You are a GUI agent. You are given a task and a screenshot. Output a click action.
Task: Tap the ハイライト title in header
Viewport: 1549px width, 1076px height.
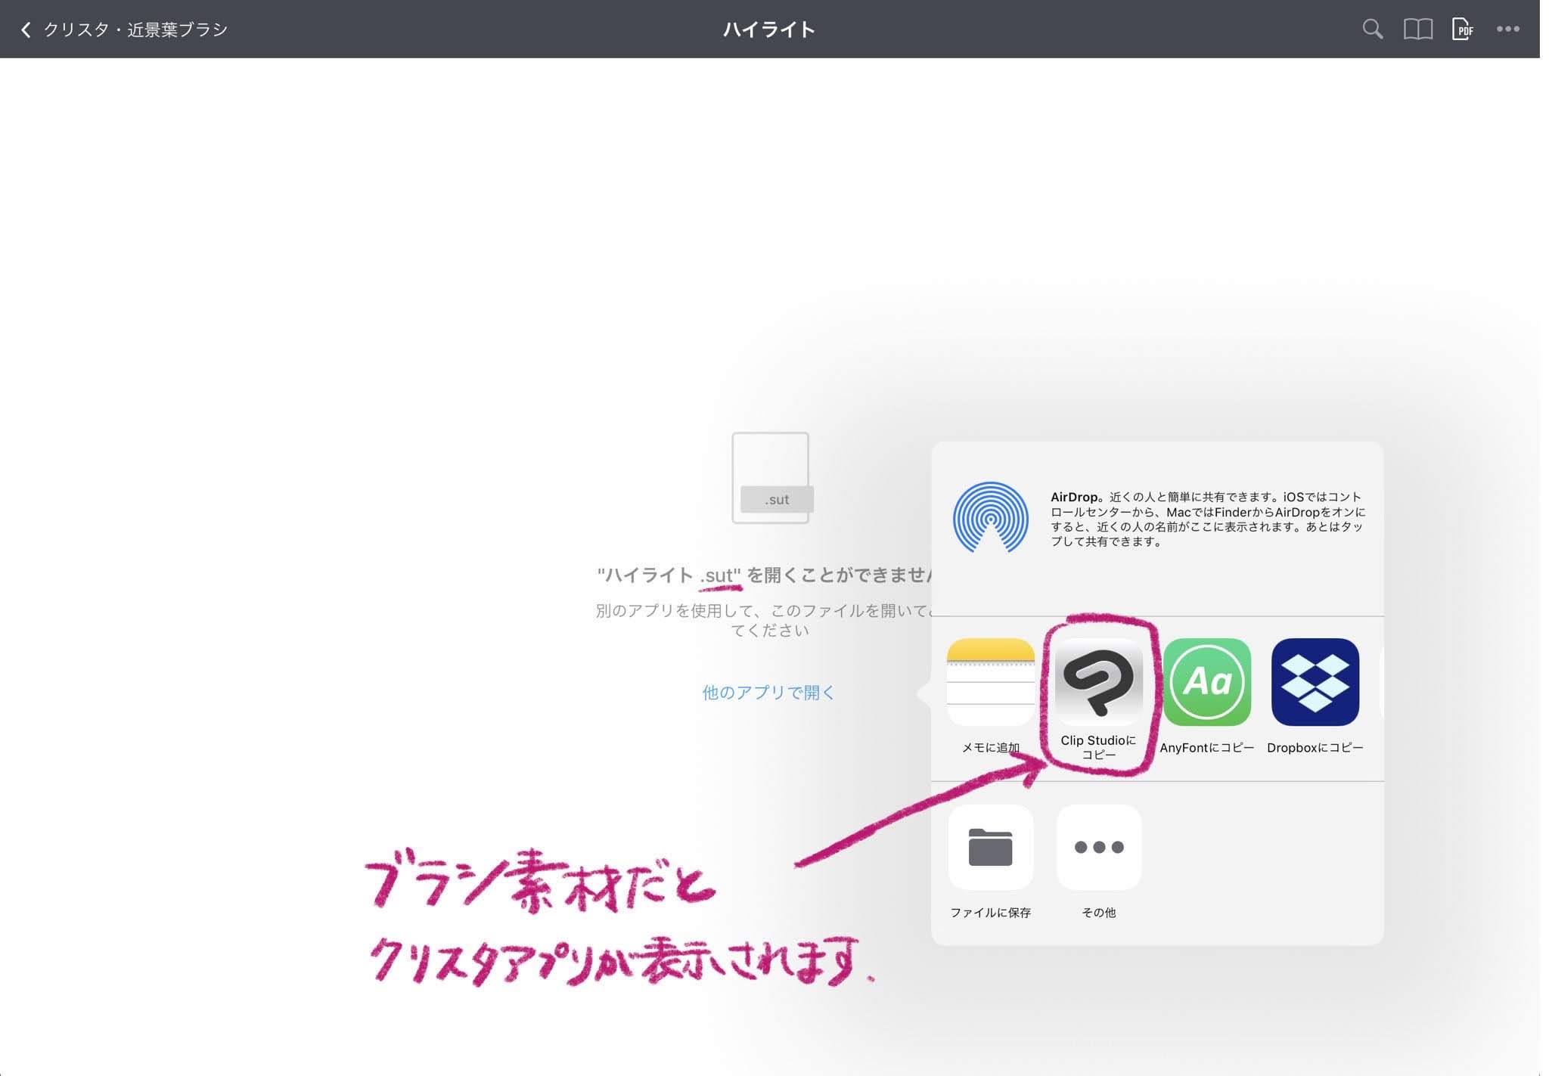point(769,29)
